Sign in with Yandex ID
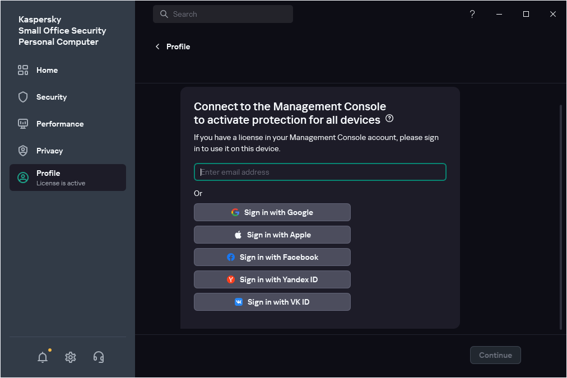 [272, 279]
